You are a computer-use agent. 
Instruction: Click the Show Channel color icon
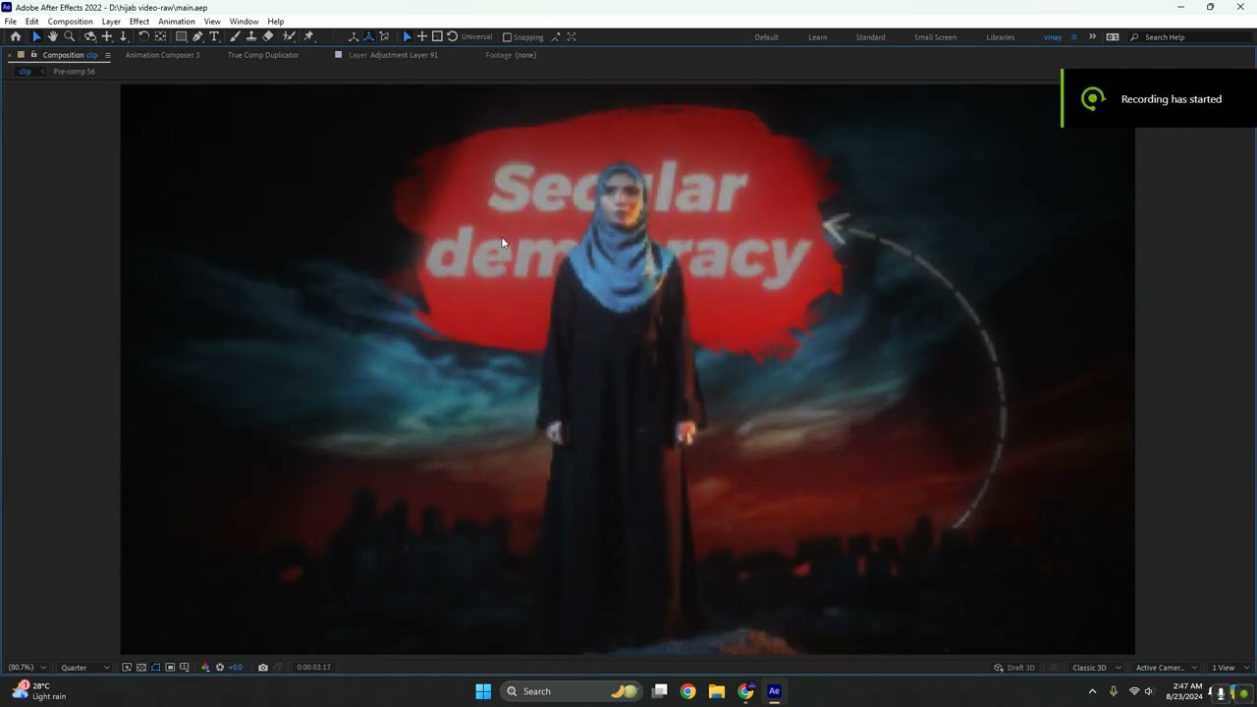click(205, 668)
